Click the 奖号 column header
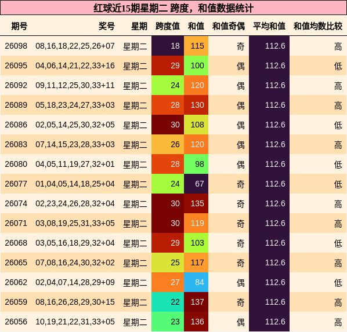Viewport: 347px width, 332px height. click(x=107, y=26)
